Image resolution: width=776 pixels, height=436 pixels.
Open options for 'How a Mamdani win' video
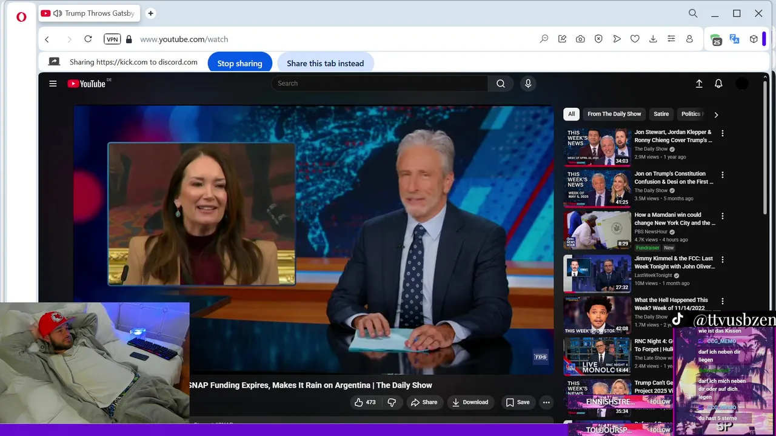pos(722,216)
